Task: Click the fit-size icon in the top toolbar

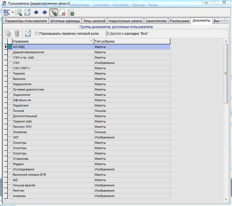Action: pos(28,13)
